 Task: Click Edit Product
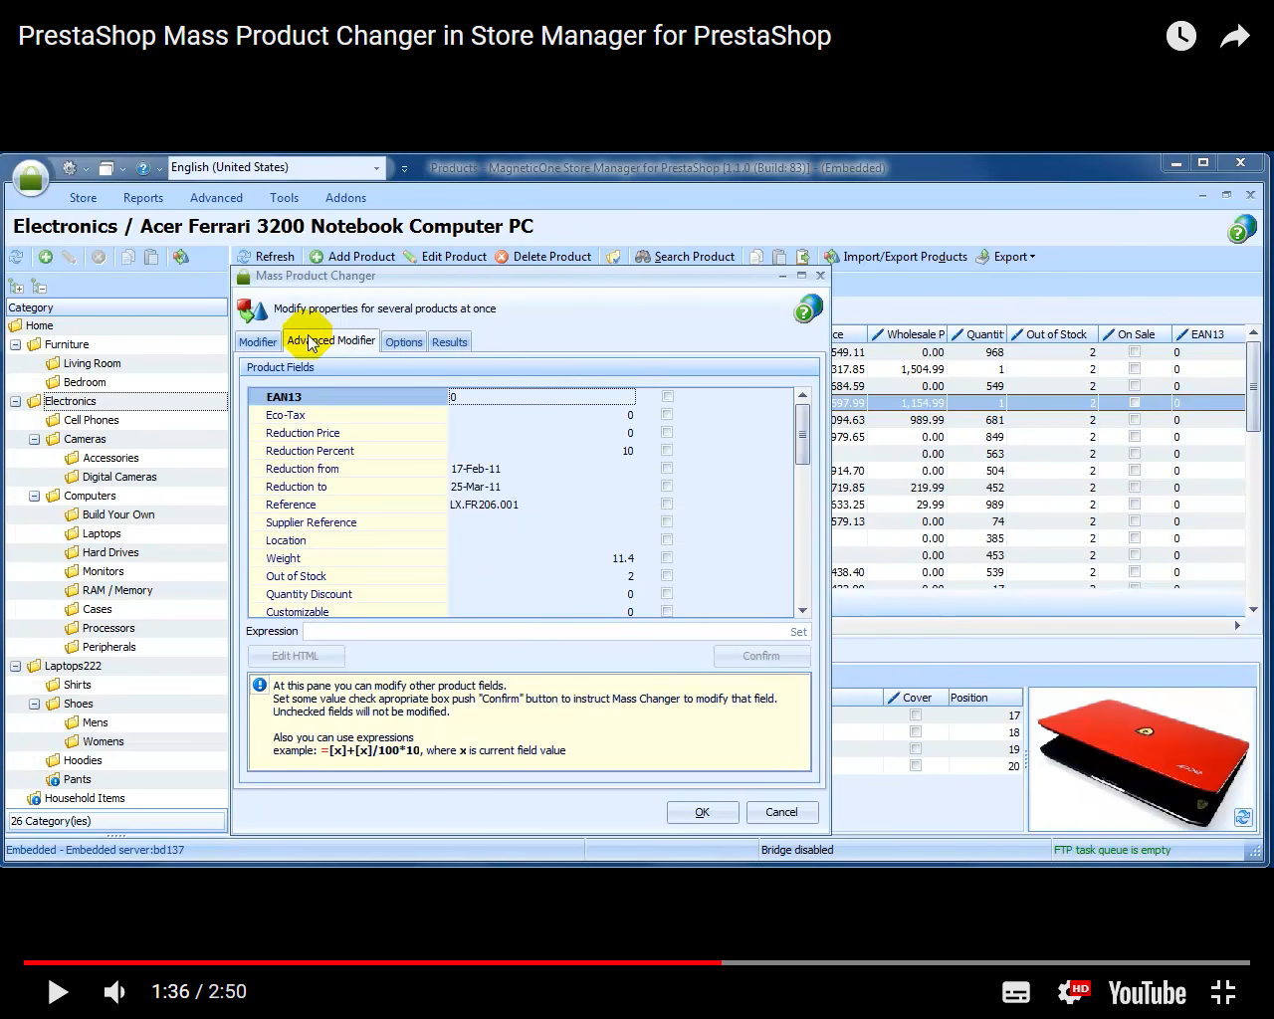(x=445, y=257)
